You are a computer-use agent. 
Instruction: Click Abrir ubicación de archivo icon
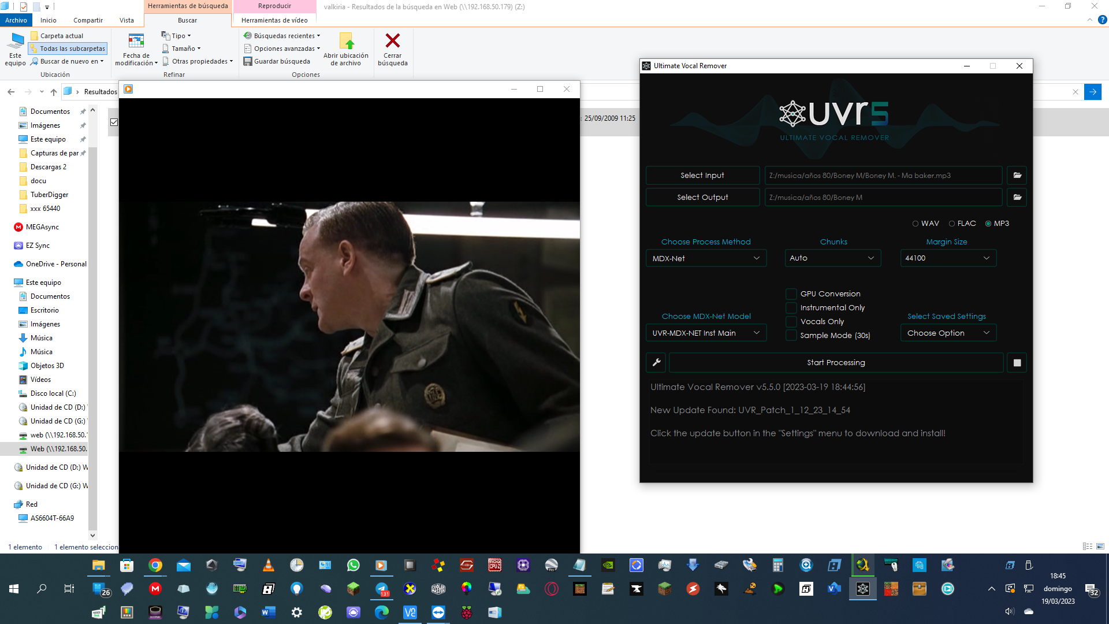[x=347, y=41]
